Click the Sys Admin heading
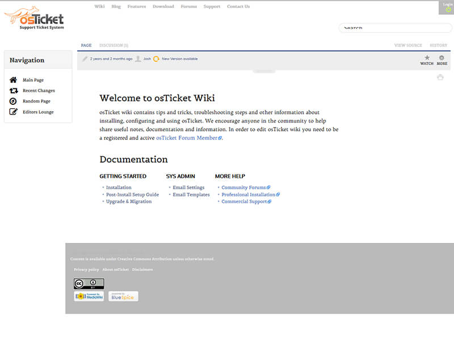The height and width of the screenshot is (340, 454). click(x=180, y=176)
